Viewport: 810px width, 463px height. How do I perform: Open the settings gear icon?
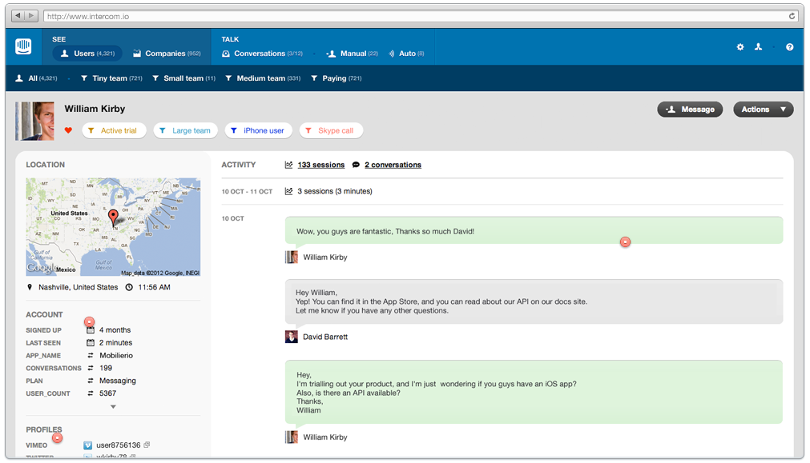(x=740, y=47)
